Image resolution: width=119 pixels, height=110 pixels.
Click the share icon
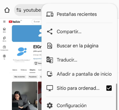pyautogui.click(x=50, y=32)
